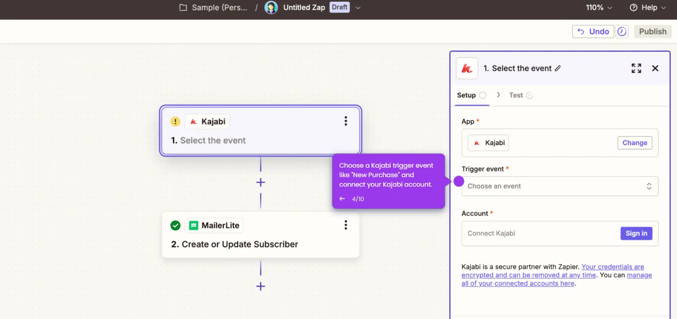The image size is (677, 319).
Task: Open MailerLite step three-dot menu
Action: (x=346, y=225)
